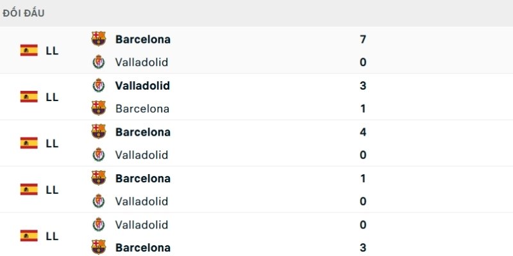Click Valladolid crest in the 4-0 match

99,155
